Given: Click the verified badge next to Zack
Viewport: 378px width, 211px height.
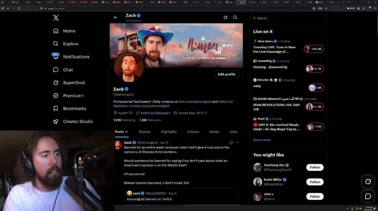Looking at the screenshot, I should click(x=127, y=89).
